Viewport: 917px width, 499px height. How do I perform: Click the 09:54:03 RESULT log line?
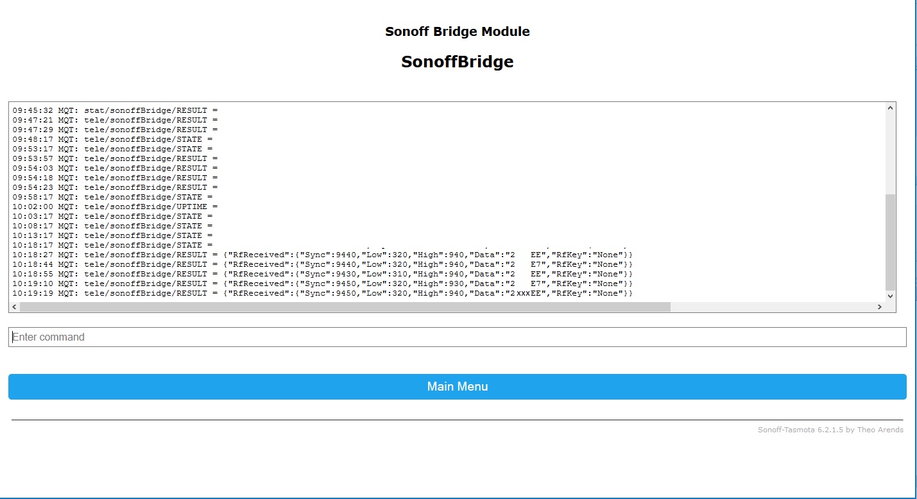click(x=116, y=168)
